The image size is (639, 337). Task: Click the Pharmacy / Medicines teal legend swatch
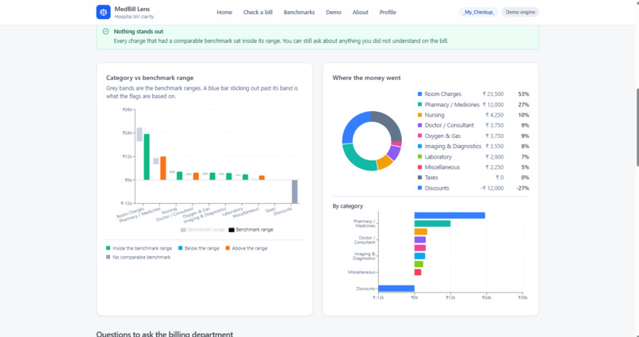click(x=419, y=105)
